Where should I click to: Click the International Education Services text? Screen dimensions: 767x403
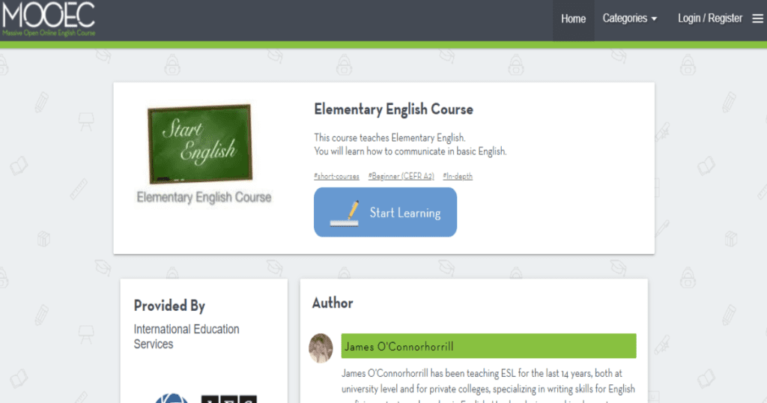click(x=187, y=336)
